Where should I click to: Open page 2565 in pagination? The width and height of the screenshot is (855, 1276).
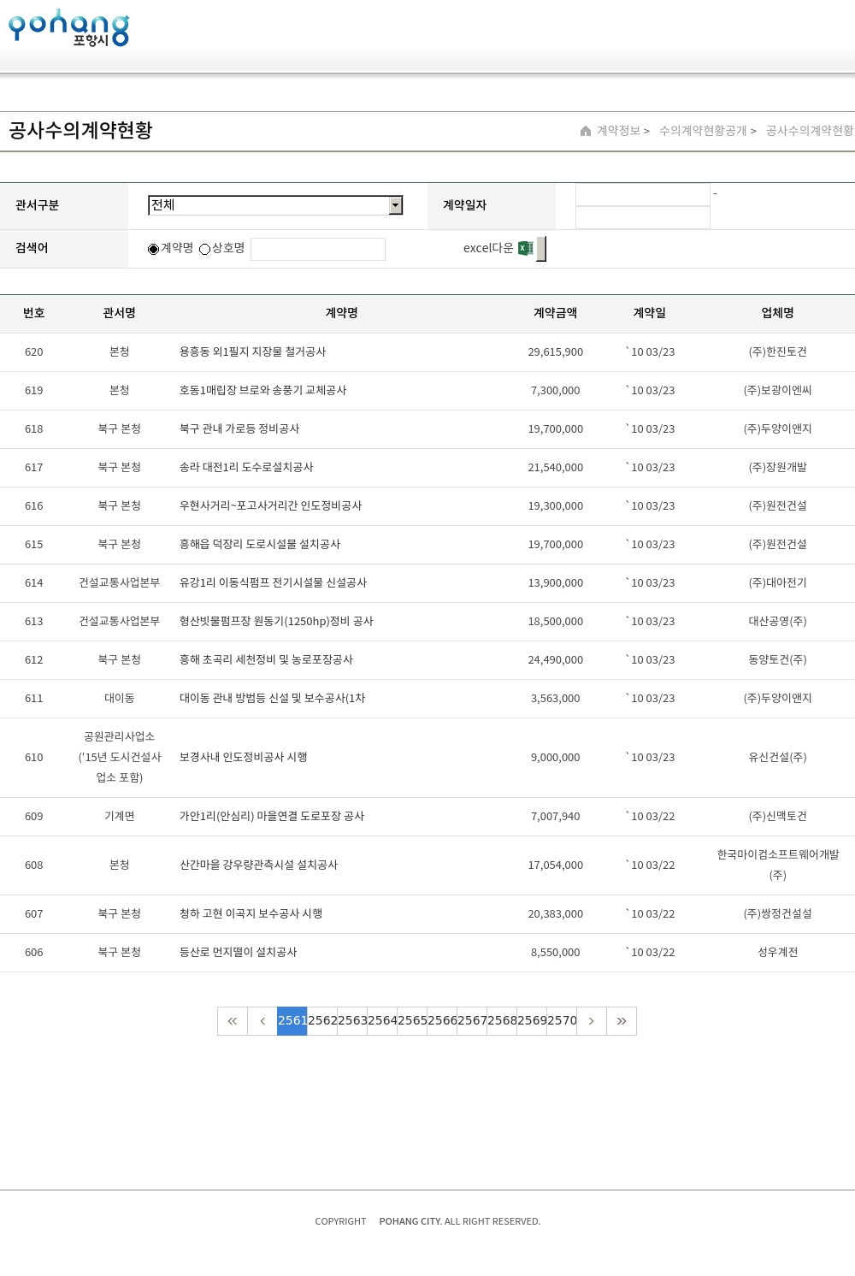tap(412, 1021)
